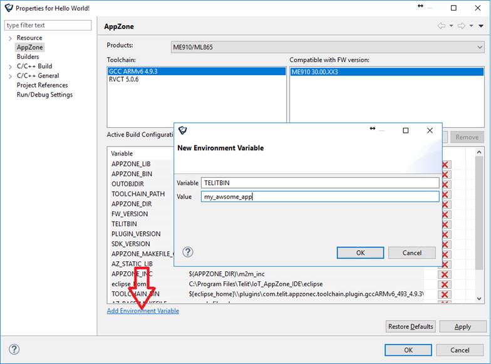Select the FW_VERSION variable row
The image size is (491, 364).
tap(130, 214)
